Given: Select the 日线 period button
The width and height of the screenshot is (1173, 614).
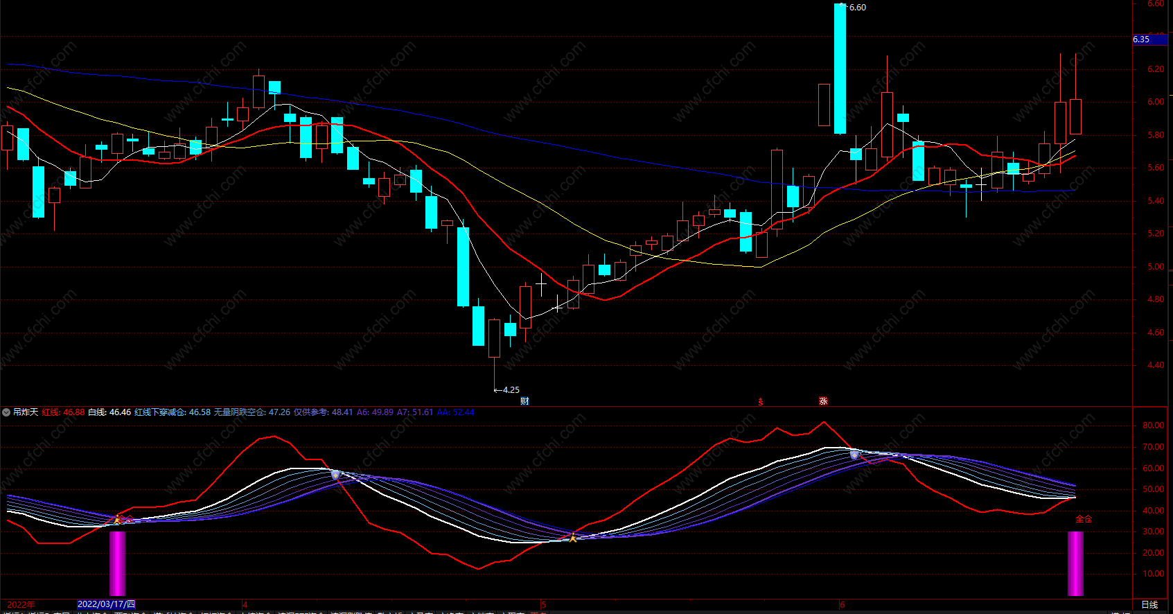Looking at the screenshot, I should tap(1149, 604).
